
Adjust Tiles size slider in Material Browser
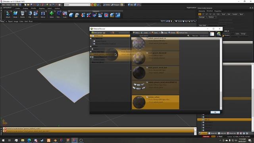pos(204,36)
